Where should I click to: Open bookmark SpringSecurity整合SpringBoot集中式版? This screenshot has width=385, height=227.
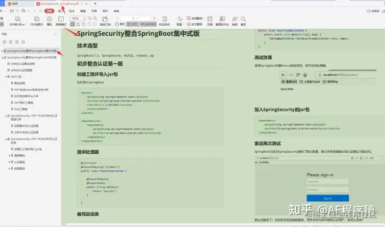(x=32, y=51)
